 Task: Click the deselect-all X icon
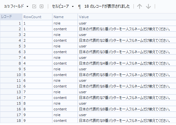42,6
